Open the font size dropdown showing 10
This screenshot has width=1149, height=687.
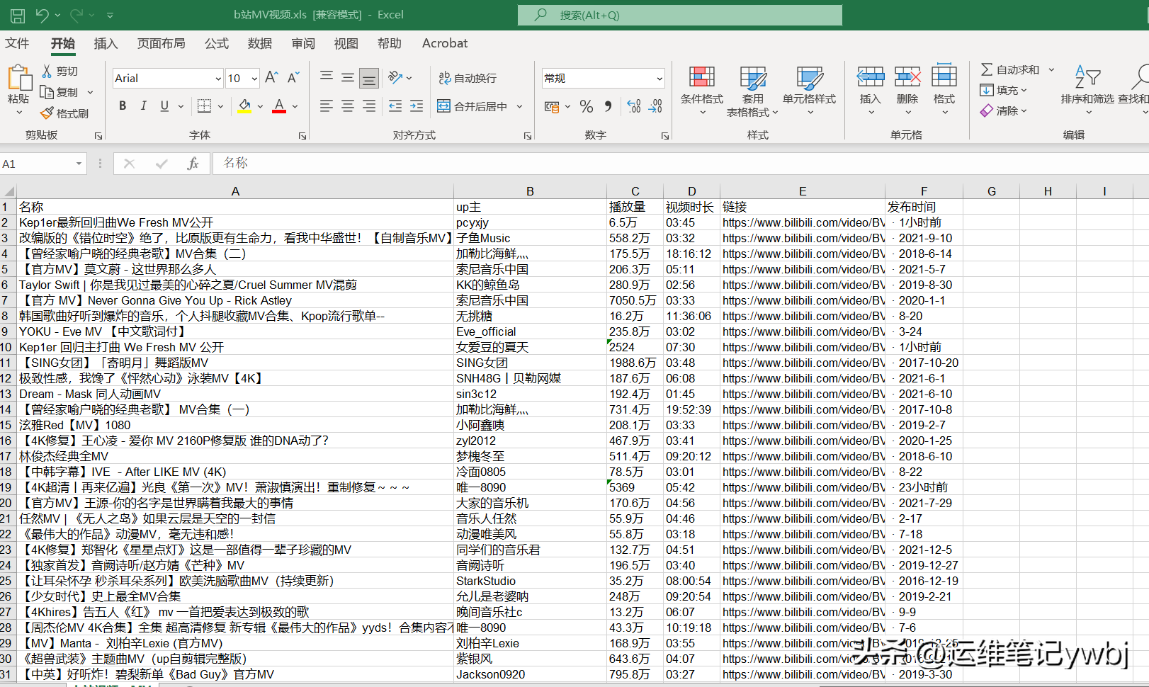(x=254, y=79)
